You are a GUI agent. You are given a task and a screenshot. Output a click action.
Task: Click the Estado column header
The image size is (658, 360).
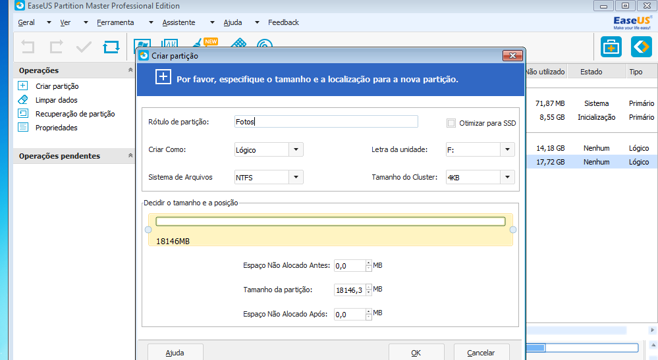point(591,72)
